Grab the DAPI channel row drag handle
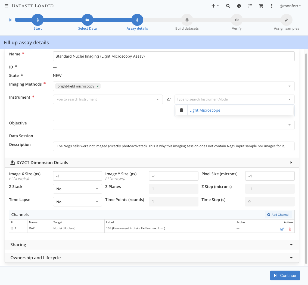This screenshot has width=308, height=285. pyautogui.click(x=12, y=228)
